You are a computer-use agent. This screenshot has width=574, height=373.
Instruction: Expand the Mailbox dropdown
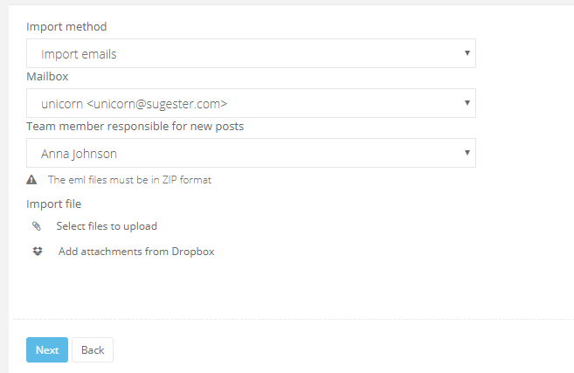coord(251,103)
